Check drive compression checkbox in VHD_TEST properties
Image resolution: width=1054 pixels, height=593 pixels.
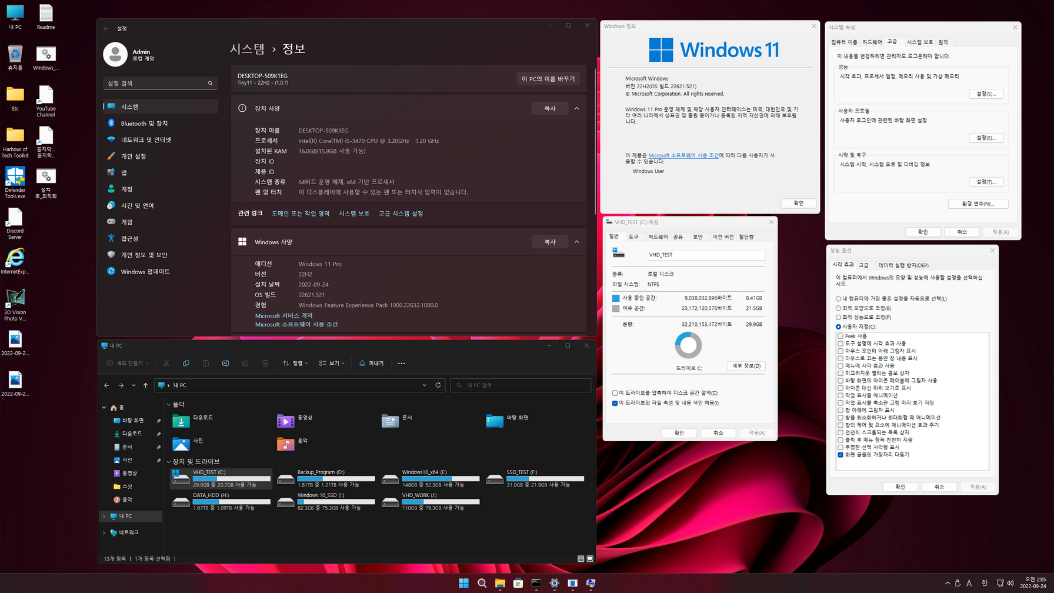click(615, 393)
